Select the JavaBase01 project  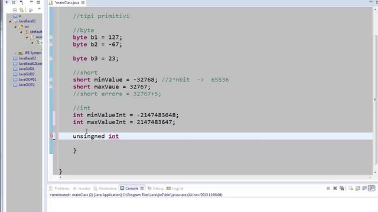tap(27, 21)
